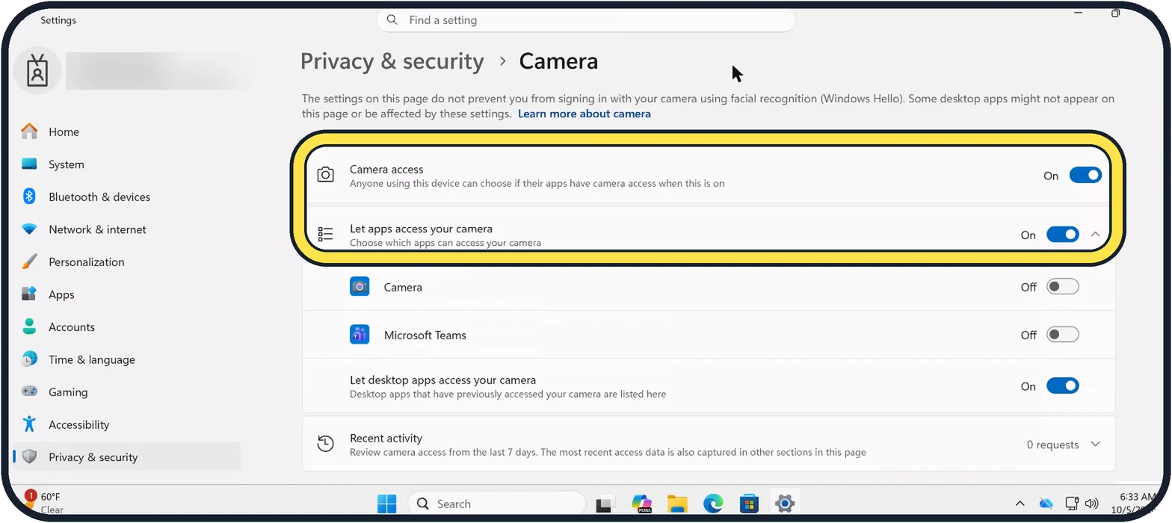Open the Windows Start button
The image size is (1172, 523).
tap(387, 504)
